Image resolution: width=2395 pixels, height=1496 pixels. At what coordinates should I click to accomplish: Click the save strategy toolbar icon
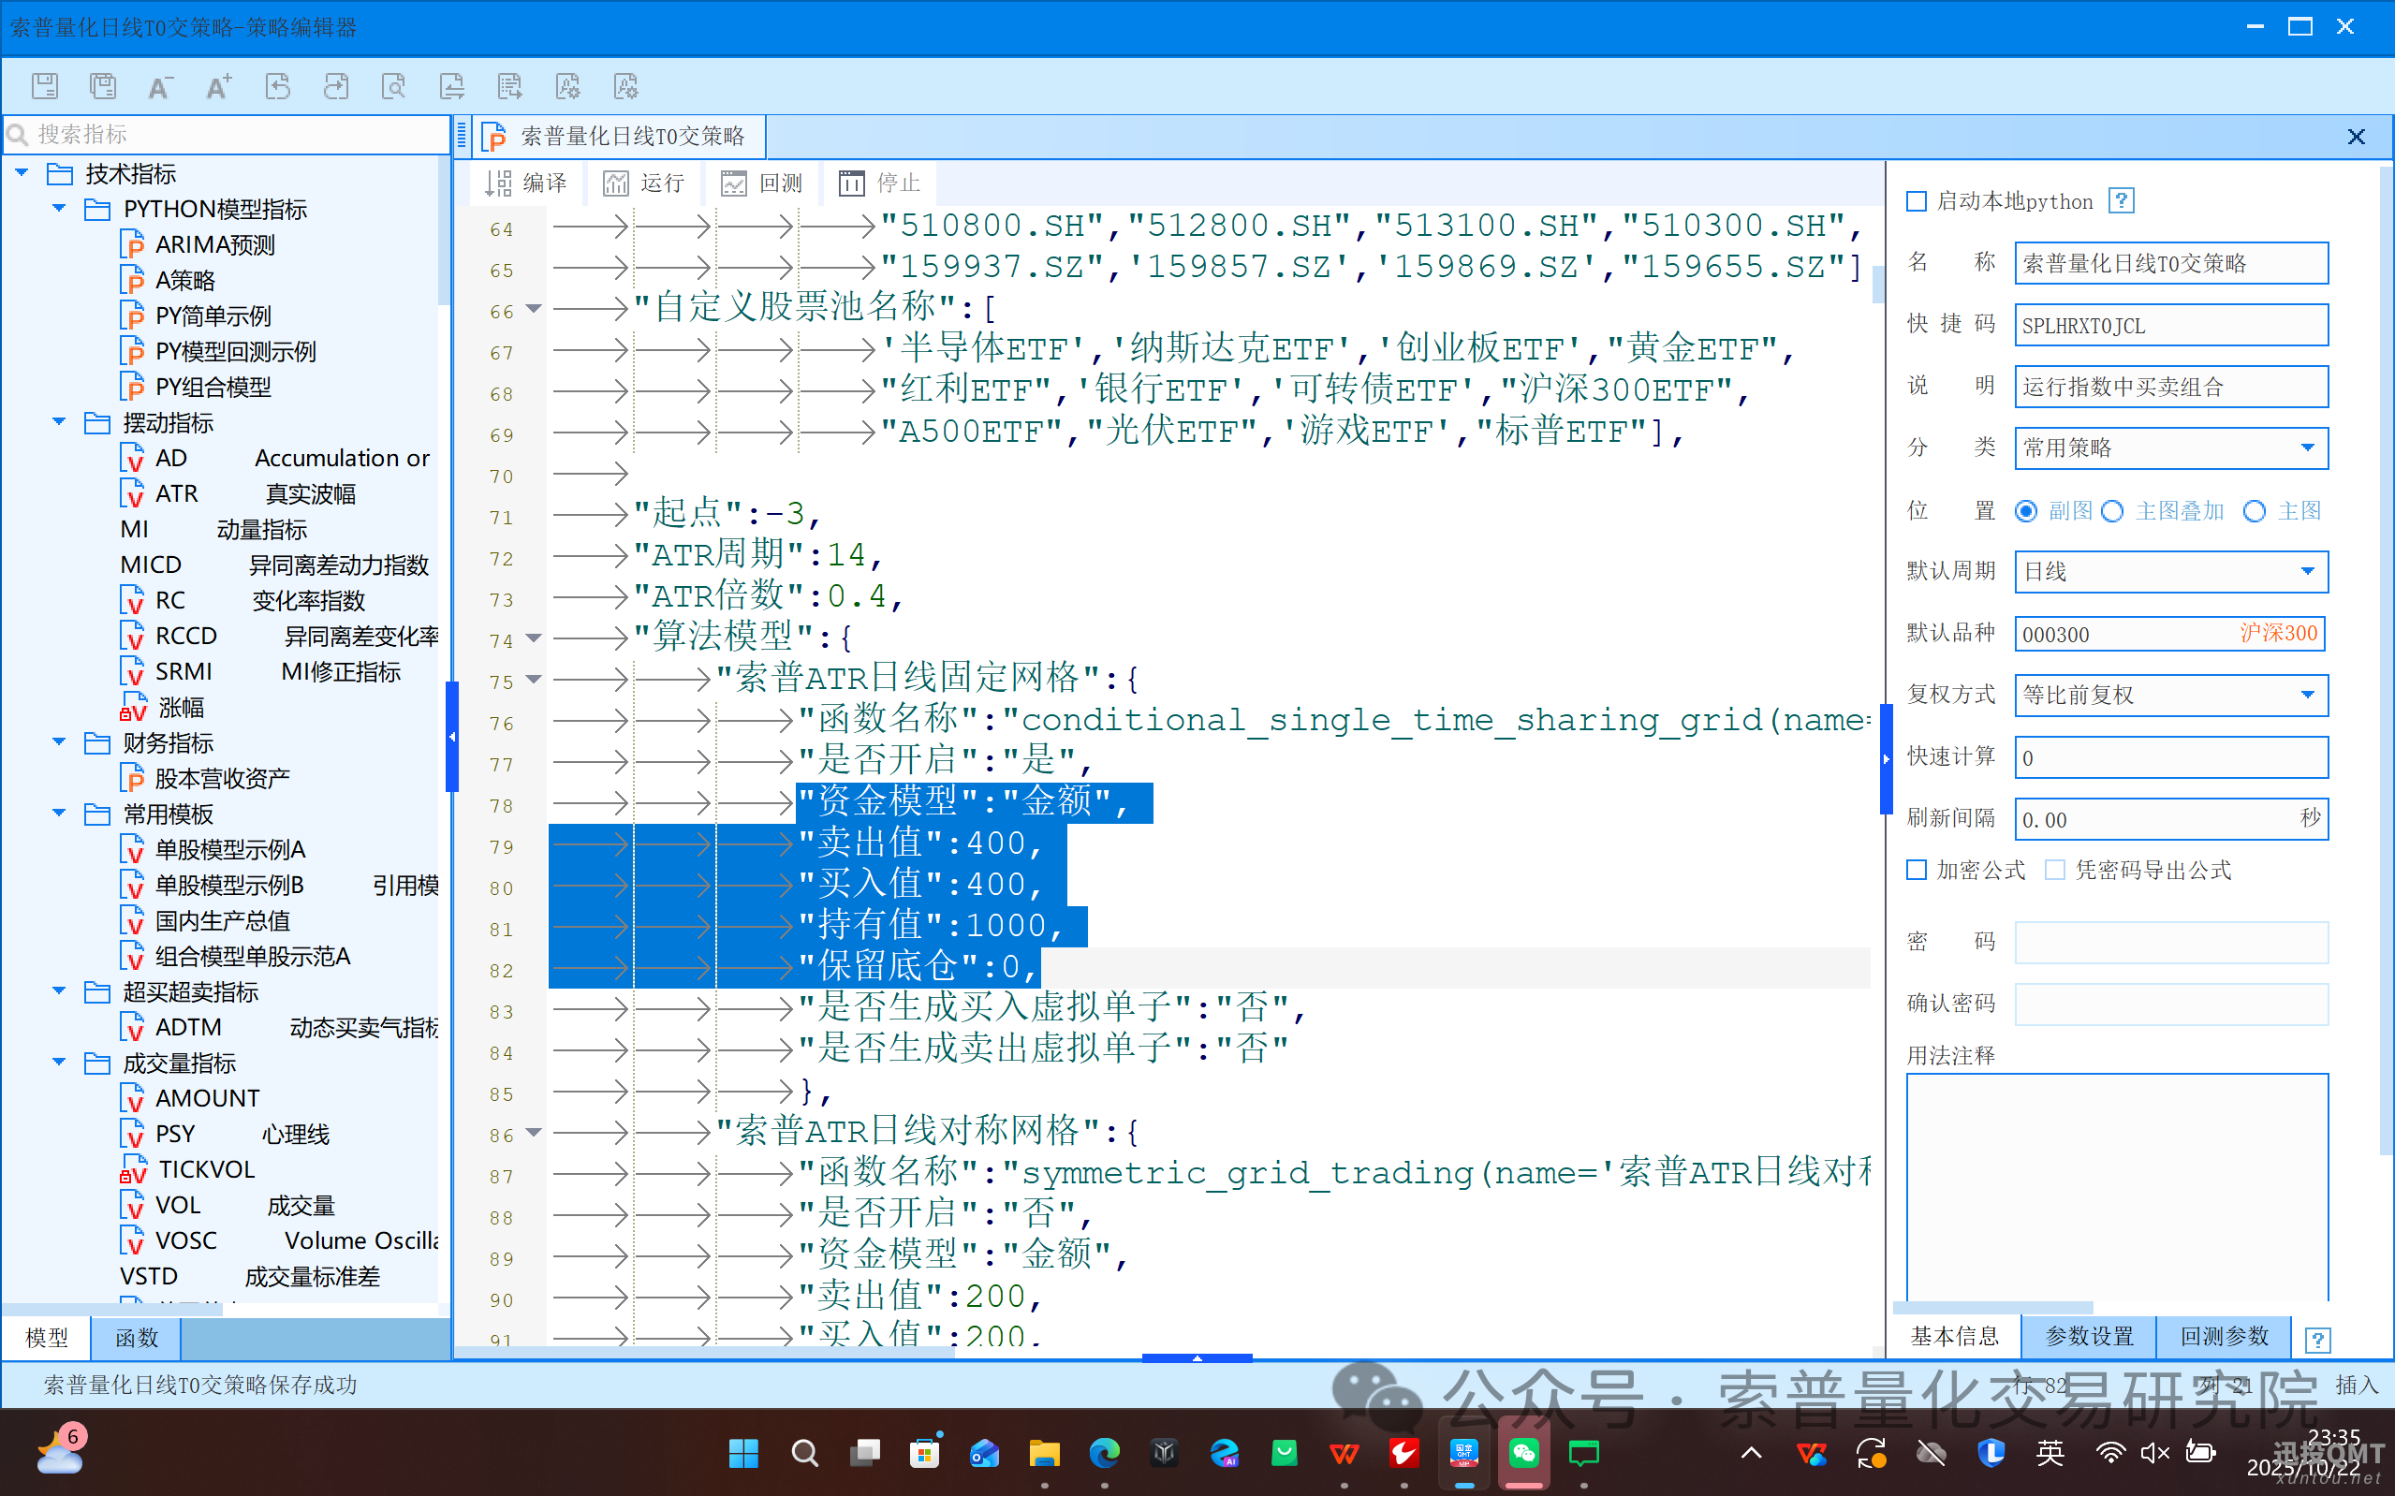tap(45, 86)
